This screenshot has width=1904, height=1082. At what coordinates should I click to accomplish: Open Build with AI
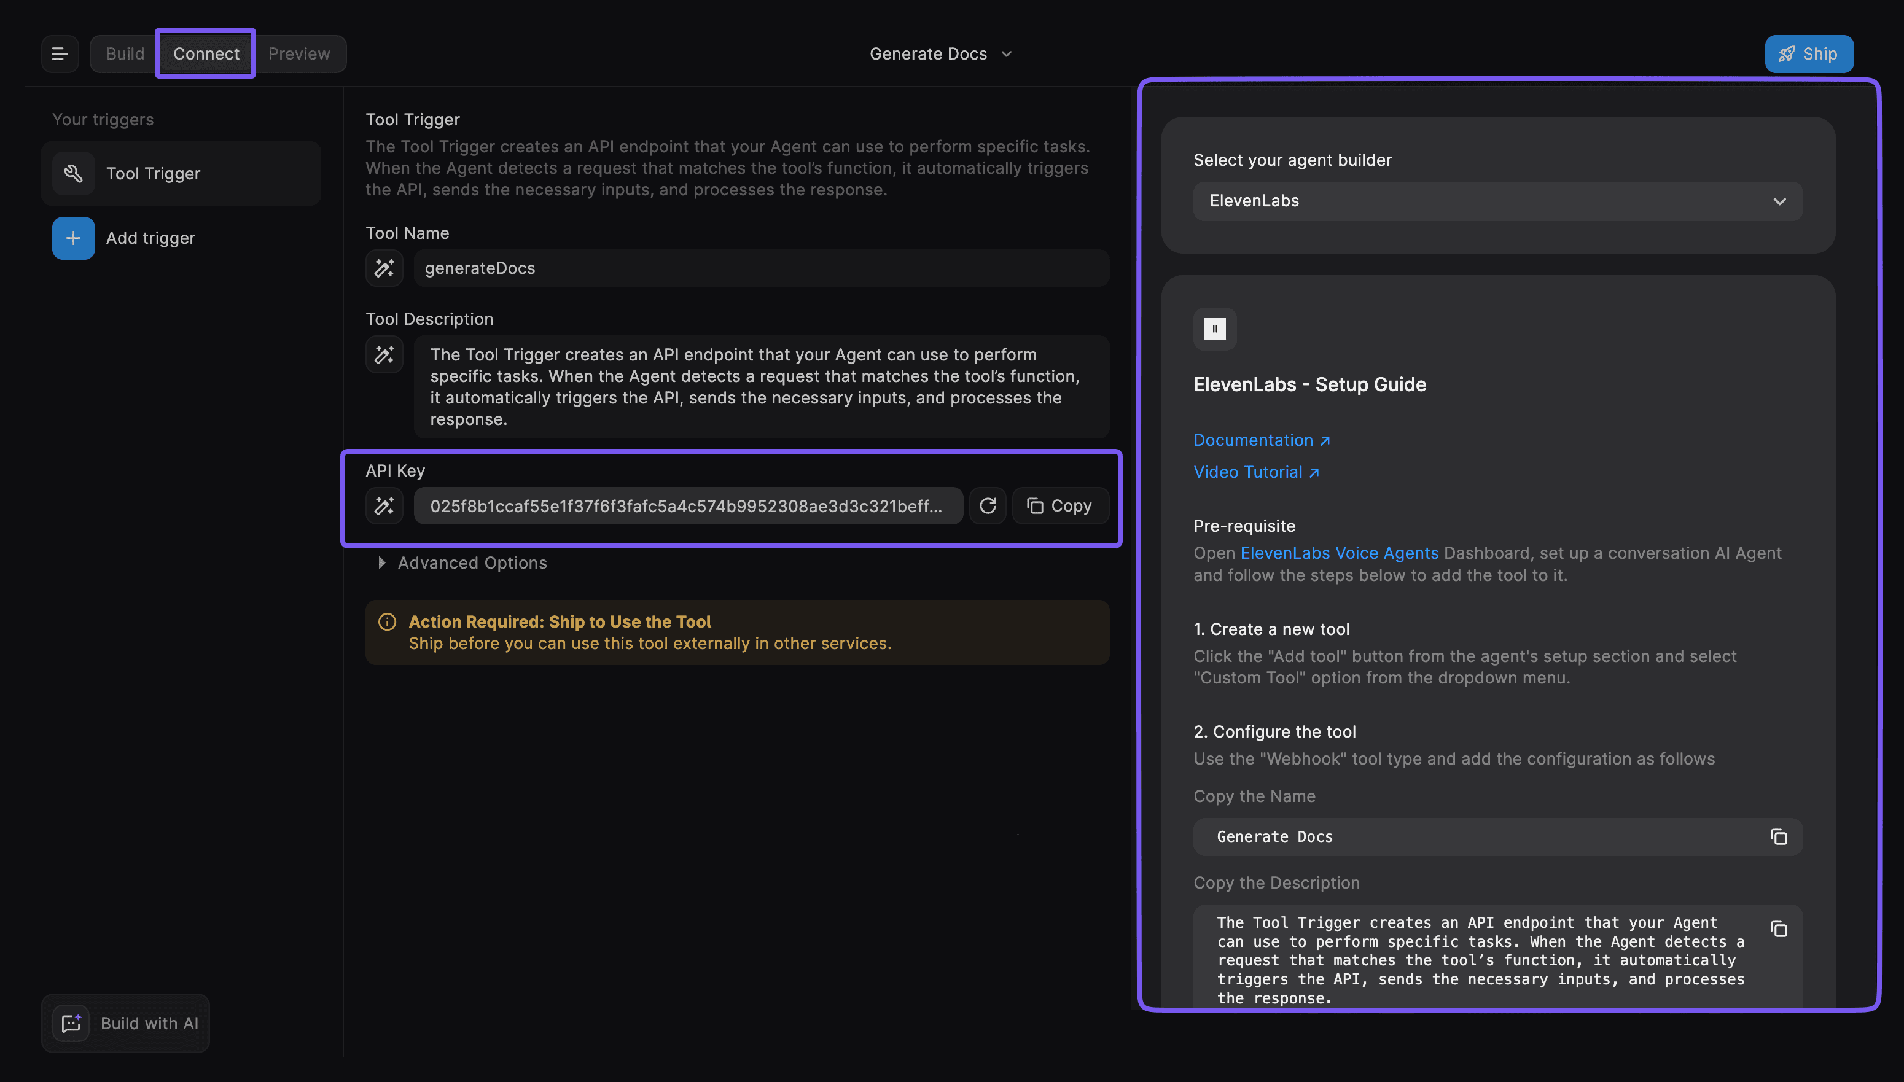pyautogui.click(x=125, y=1023)
